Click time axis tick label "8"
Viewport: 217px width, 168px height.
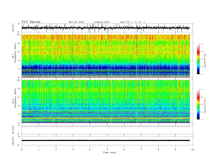[x=158, y=150]
